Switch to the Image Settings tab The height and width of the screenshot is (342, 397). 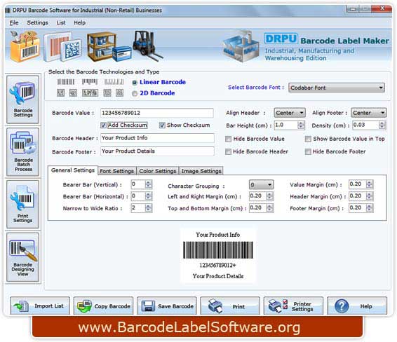[x=201, y=171]
